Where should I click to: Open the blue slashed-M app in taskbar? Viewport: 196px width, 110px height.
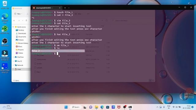click(113, 107)
